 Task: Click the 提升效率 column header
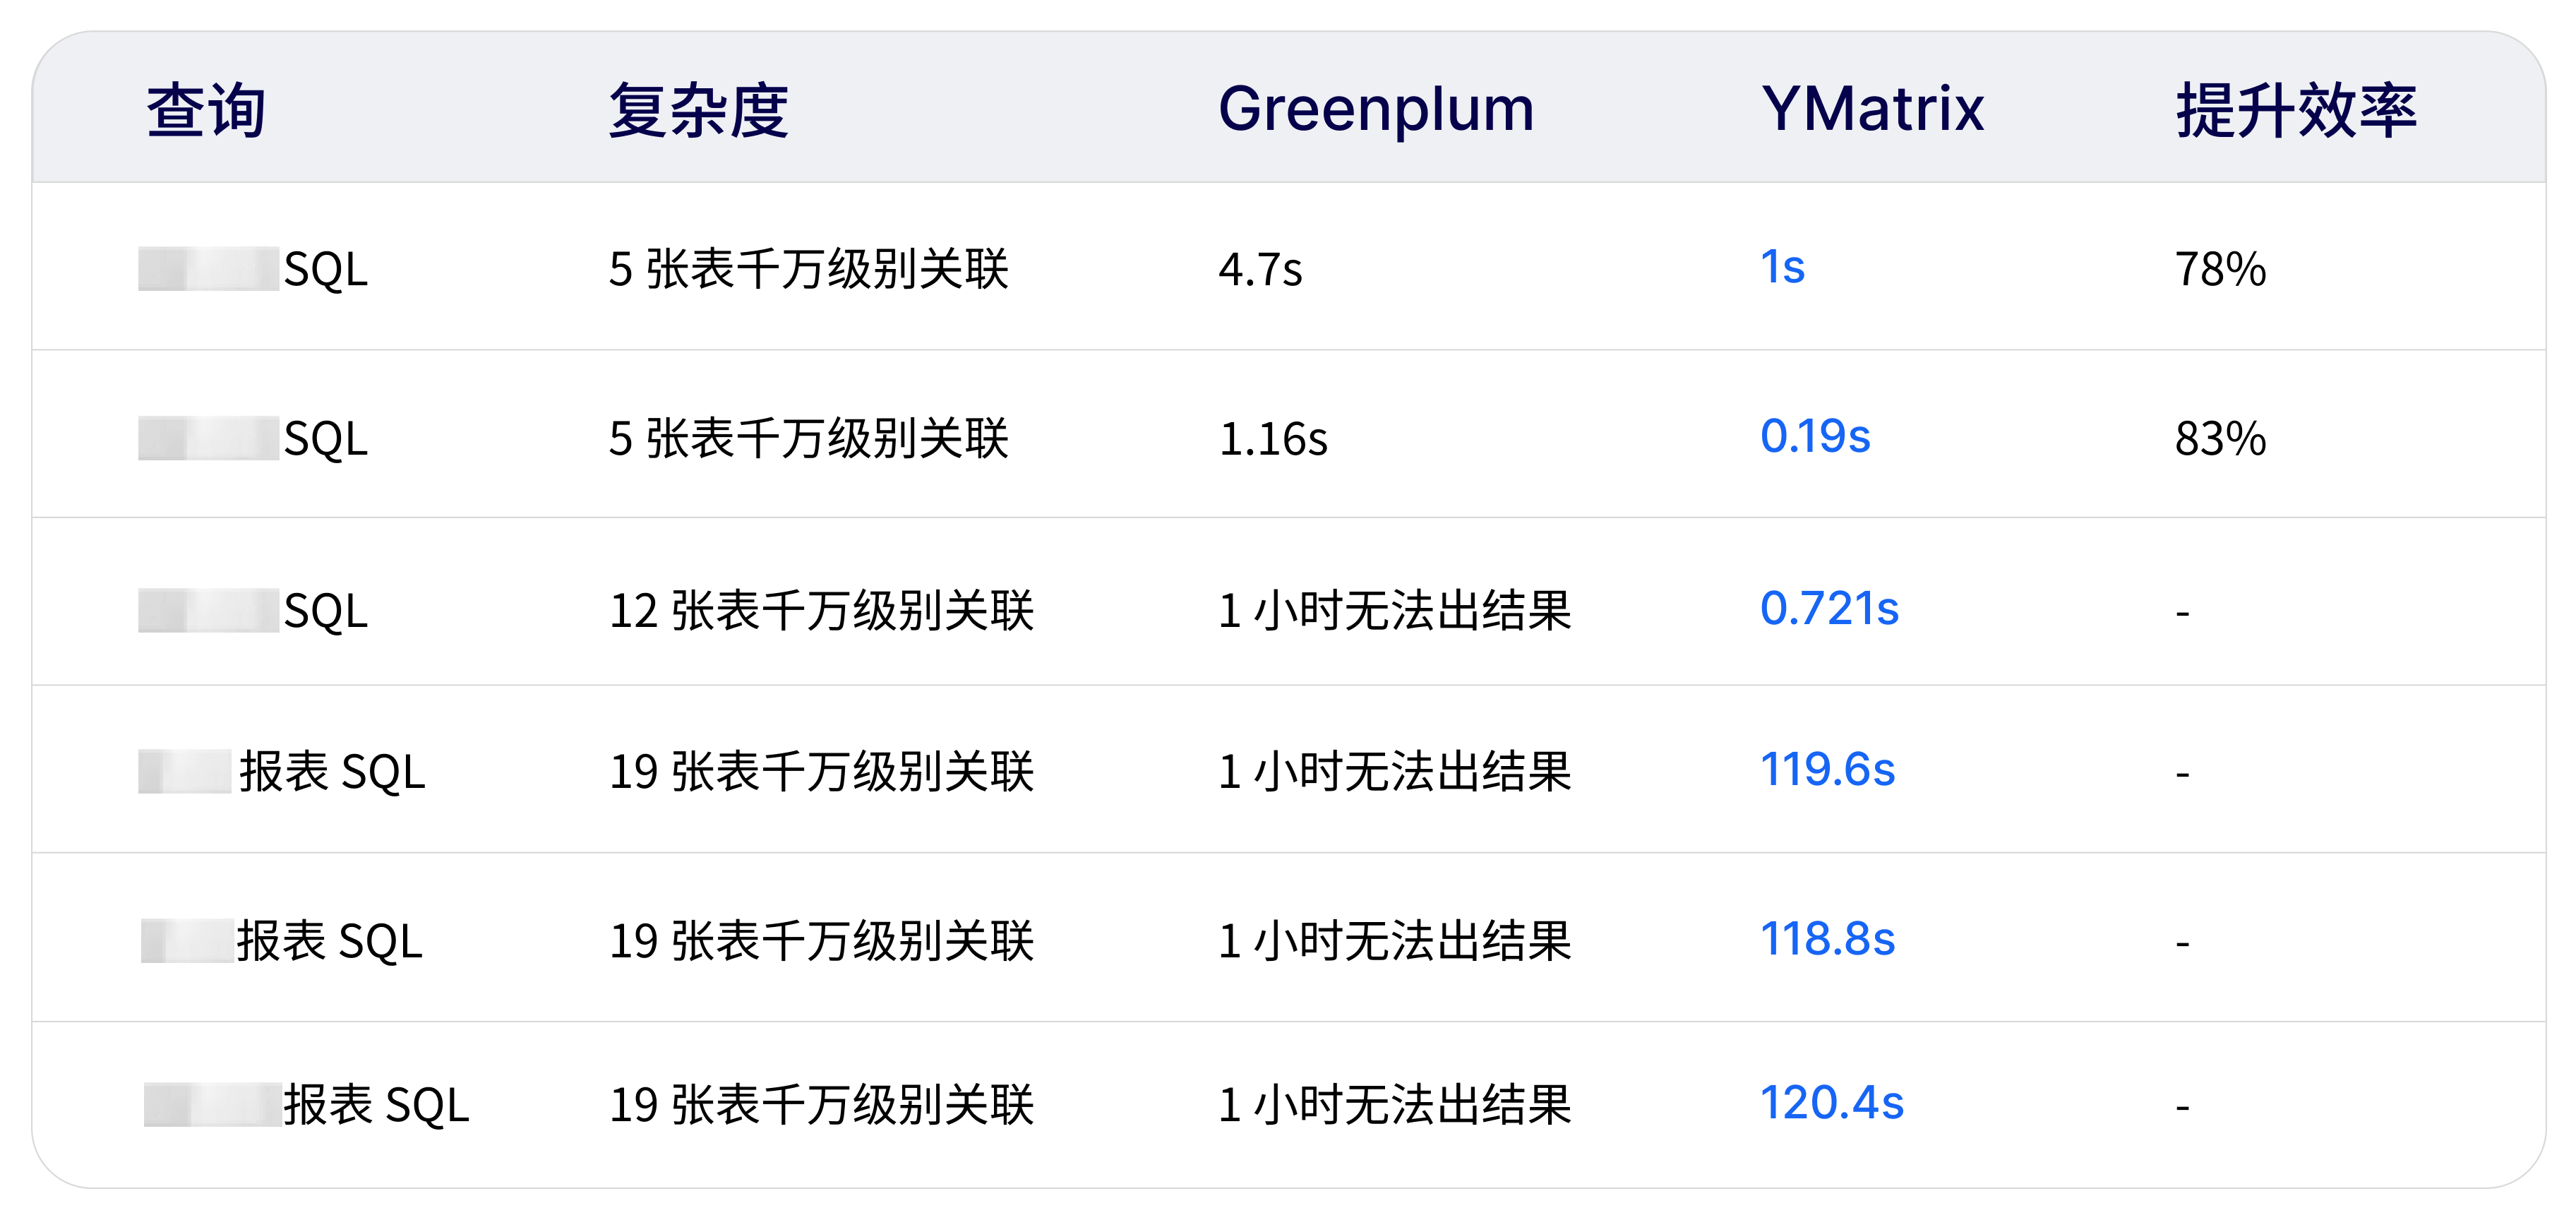coord(2297,109)
